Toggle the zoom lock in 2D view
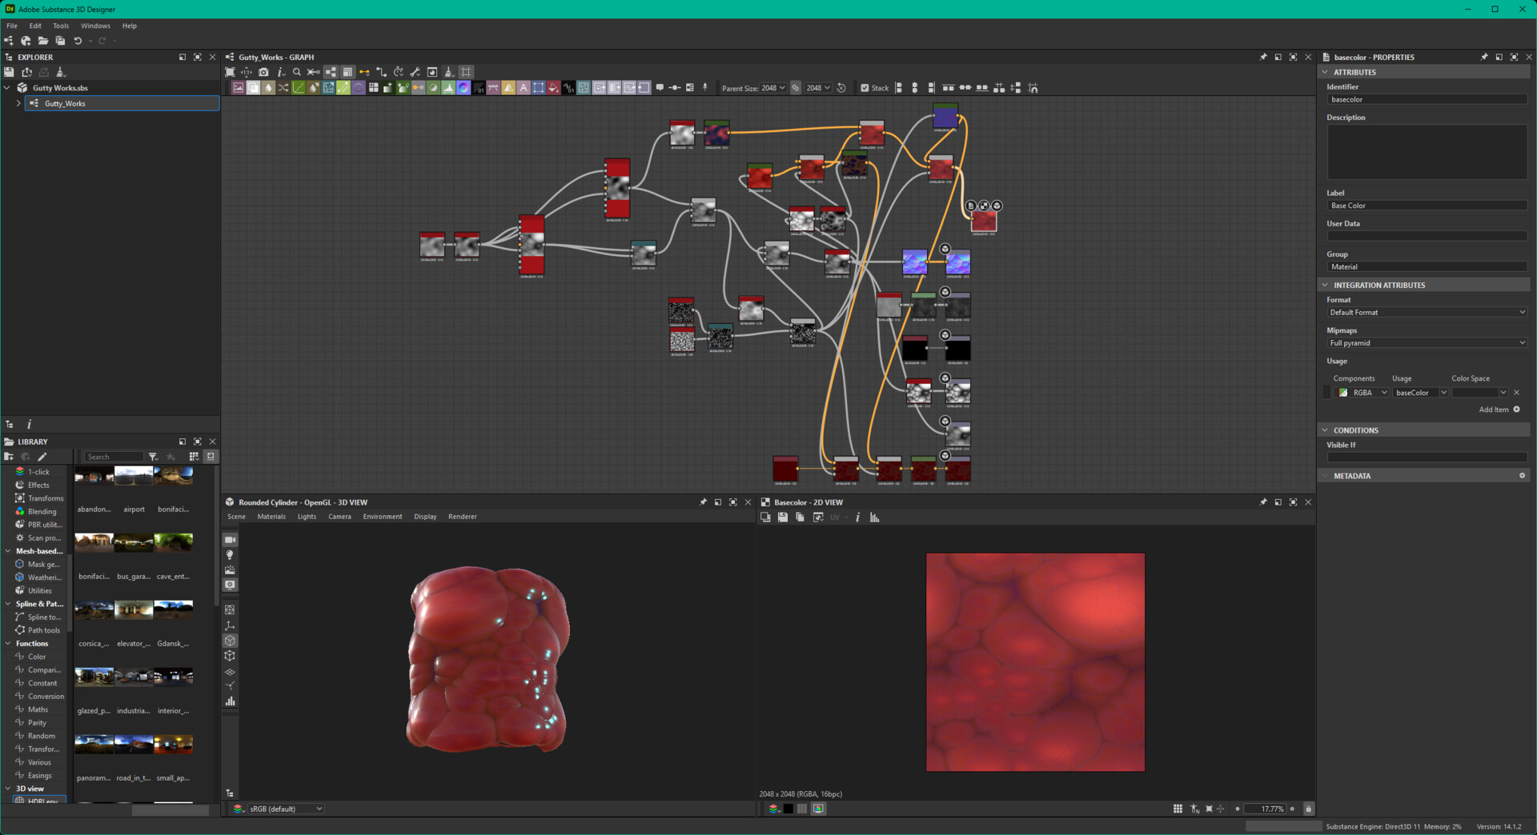Viewport: 1537px width, 835px height. [1309, 809]
